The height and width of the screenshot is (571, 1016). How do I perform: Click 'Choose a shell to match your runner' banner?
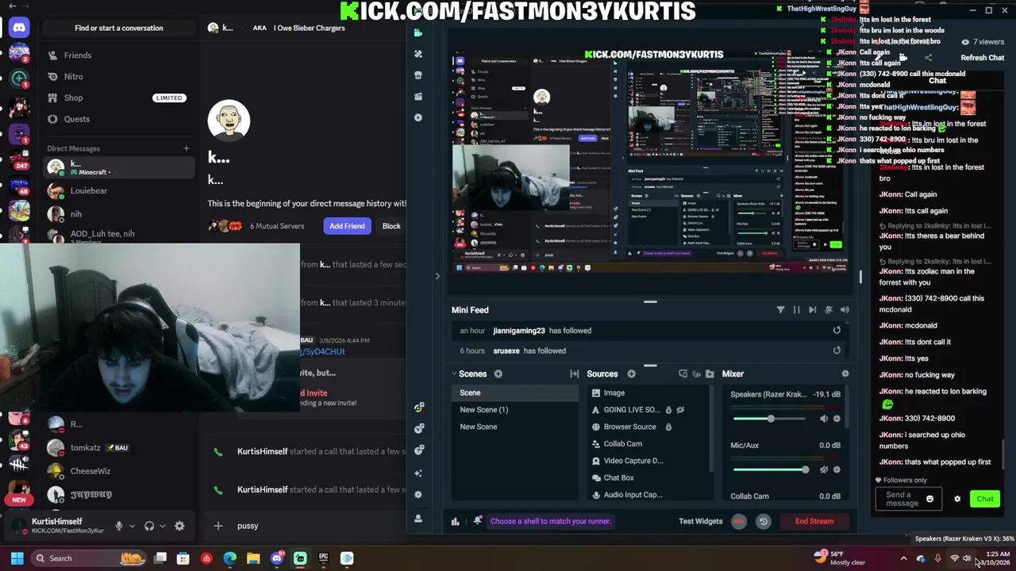coord(551,521)
